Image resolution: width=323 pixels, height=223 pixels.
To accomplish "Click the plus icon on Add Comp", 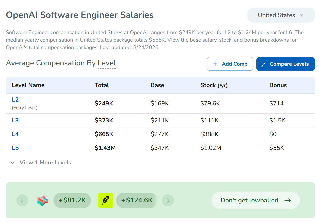I will point(215,64).
